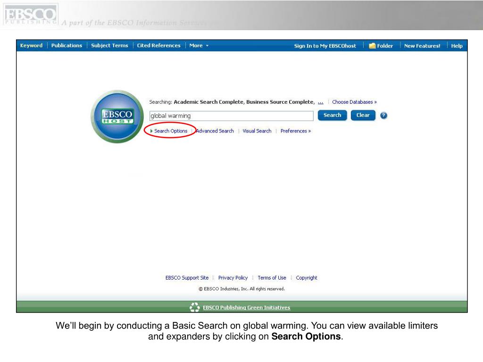483x362 pixels.
Task: Show more databases via ellipsis link
Action: (x=320, y=102)
